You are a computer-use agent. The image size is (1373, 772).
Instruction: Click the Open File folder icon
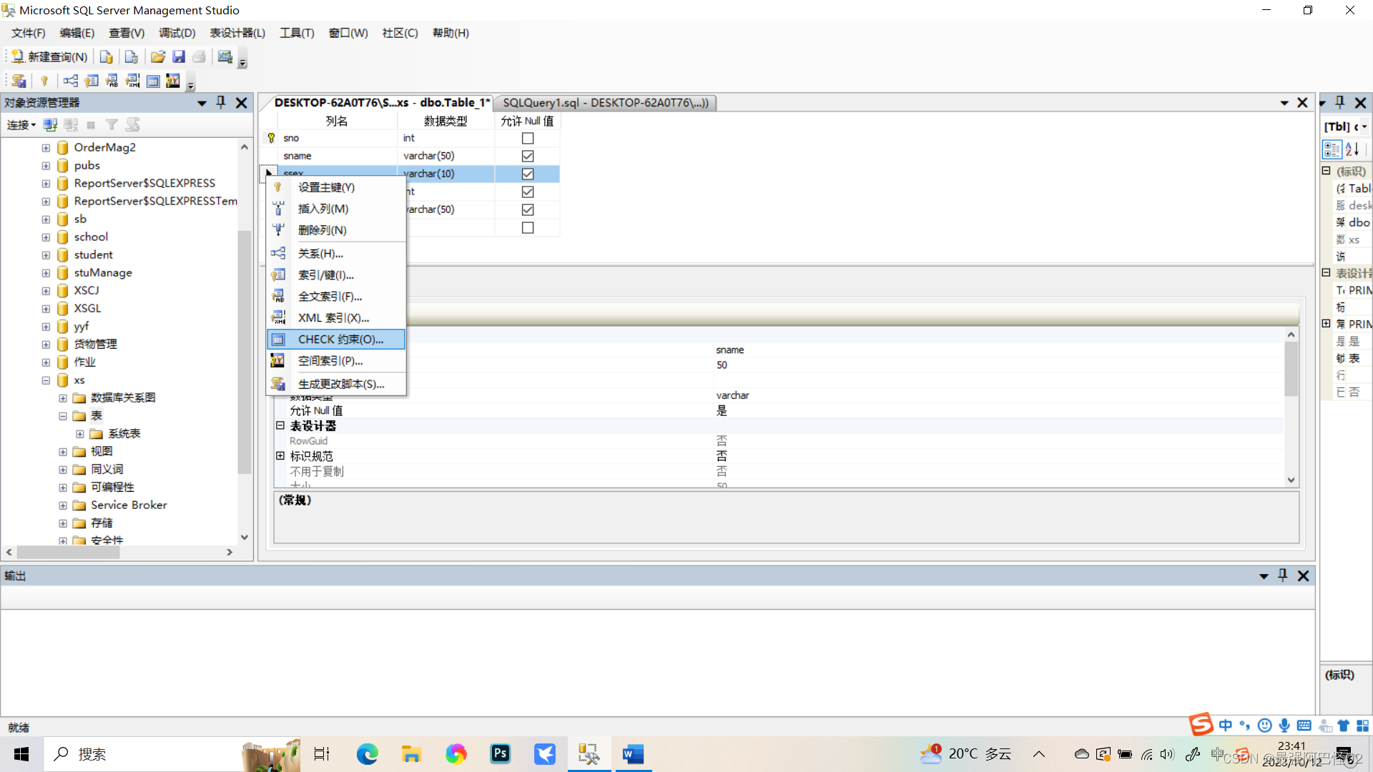click(x=158, y=56)
